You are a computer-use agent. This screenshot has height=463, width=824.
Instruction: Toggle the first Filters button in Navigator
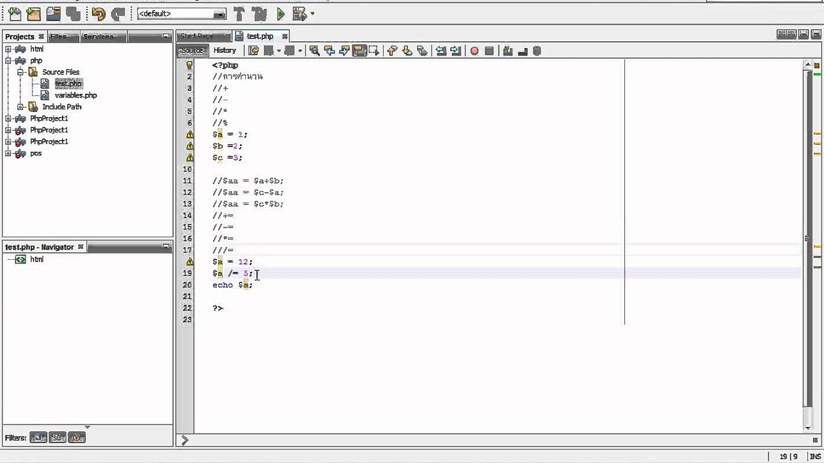[x=39, y=438]
